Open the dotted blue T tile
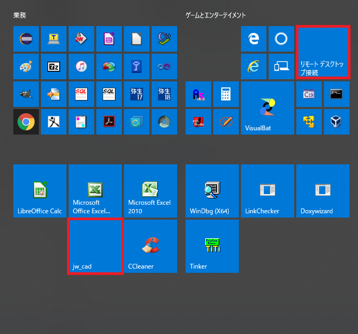Image resolution: width=358 pixels, height=334 pixels. click(x=137, y=66)
